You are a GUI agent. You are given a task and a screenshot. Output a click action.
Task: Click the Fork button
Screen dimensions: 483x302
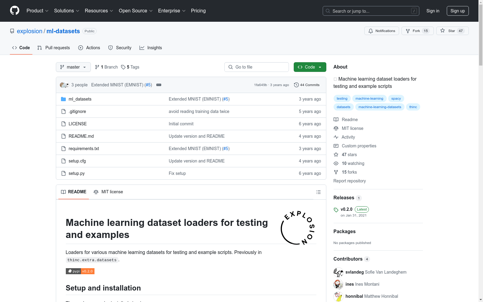coord(417,31)
